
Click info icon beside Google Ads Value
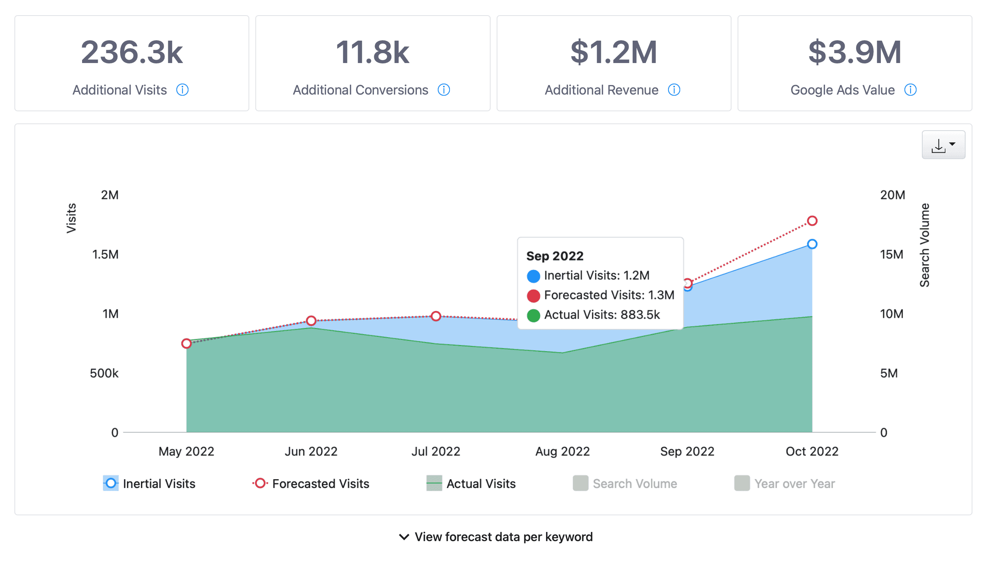(x=910, y=90)
